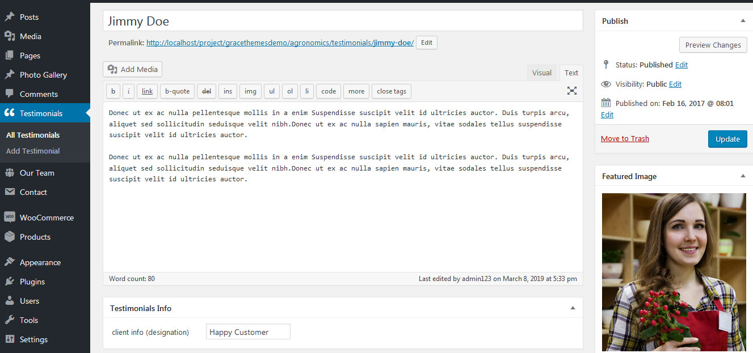753x353 pixels.
Task: Click the Posts pushpin icon in sidebar
Action: click(10, 17)
